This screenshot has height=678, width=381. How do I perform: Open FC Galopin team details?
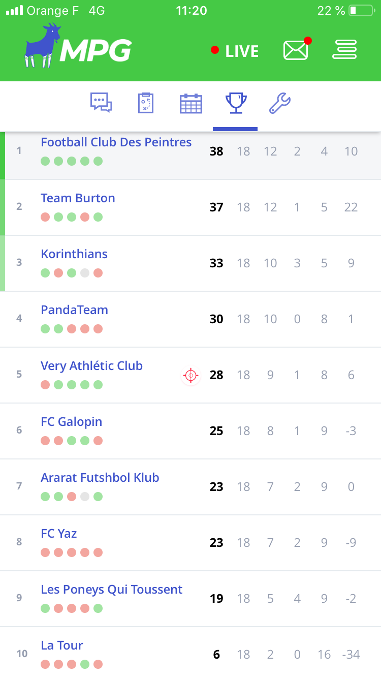pos(72,422)
